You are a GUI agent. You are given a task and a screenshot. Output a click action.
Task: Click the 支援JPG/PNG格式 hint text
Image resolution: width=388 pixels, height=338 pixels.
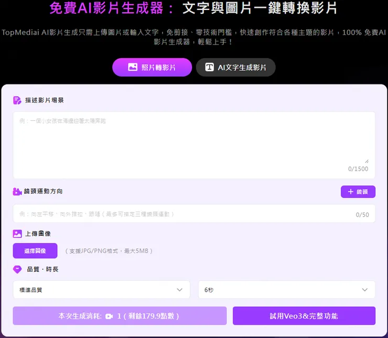(109, 251)
